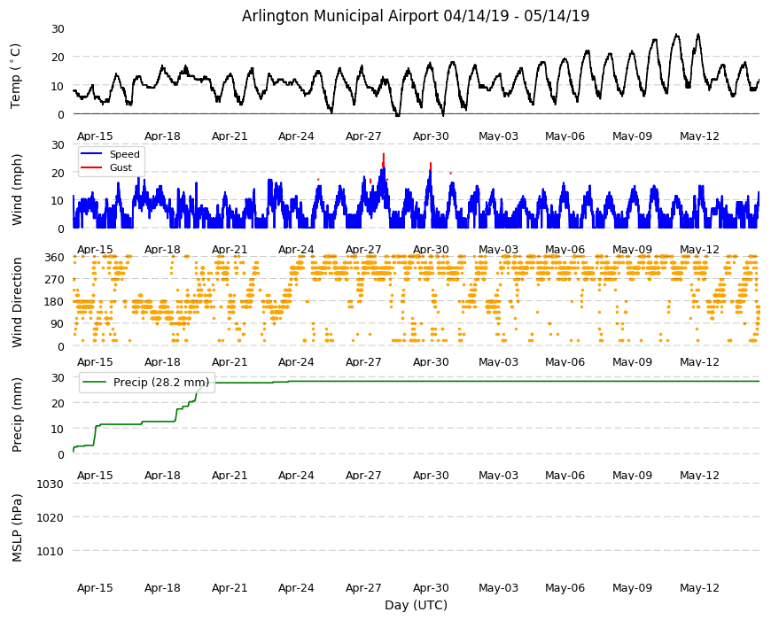Click the Precip (mm) axis label
771x620 pixels.
17,415
